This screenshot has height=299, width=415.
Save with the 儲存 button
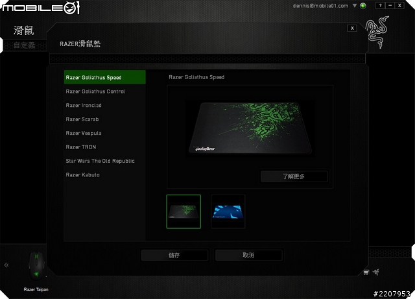point(174,255)
